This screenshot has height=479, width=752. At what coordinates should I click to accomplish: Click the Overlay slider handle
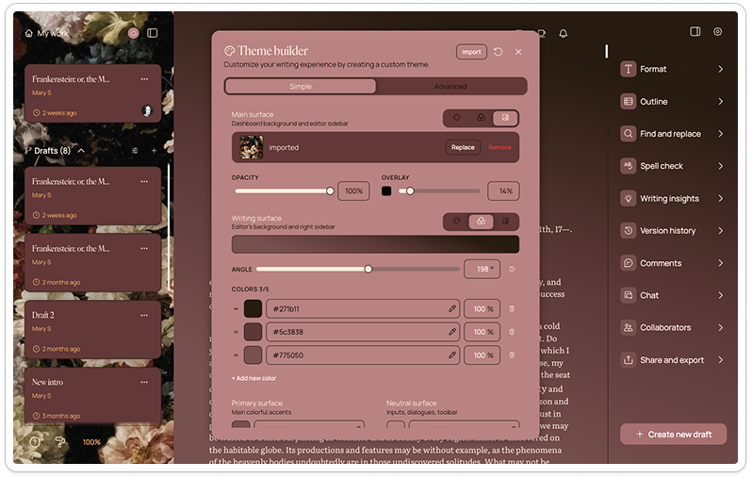click(x=410, y=191)
